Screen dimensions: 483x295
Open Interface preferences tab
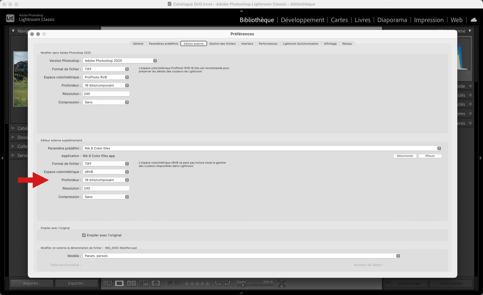(247, 44)
